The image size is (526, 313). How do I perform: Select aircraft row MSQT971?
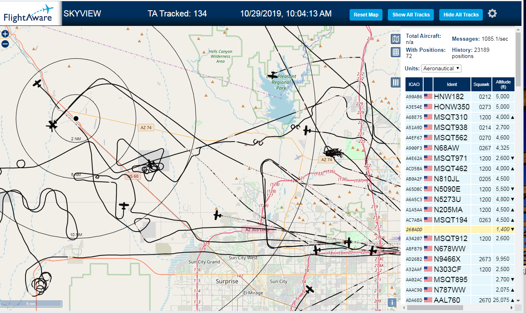tap(460, 158)
